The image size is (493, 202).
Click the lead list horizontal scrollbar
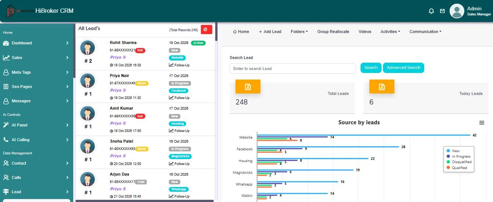coord(145,201)
